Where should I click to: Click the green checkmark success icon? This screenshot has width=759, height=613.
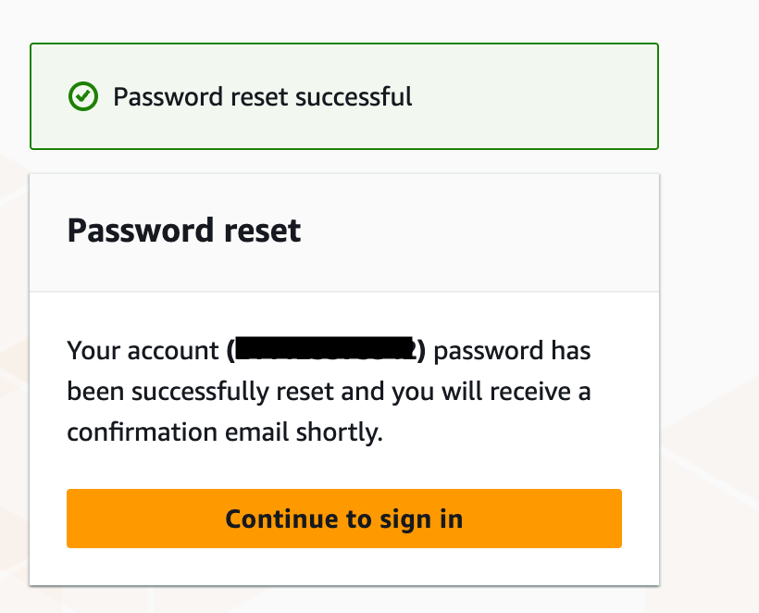(82, 96)
